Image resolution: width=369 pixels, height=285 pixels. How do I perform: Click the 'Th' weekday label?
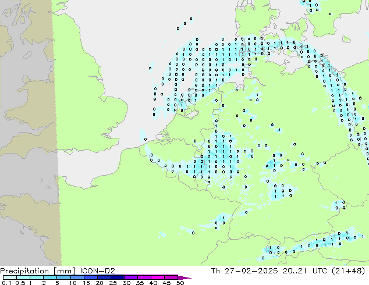(x=215, y=271)
